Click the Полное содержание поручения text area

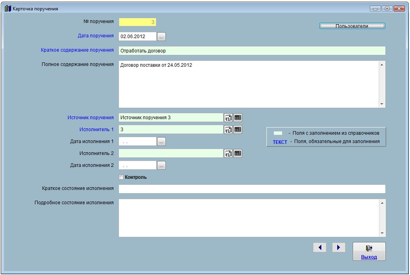point(249,84)
